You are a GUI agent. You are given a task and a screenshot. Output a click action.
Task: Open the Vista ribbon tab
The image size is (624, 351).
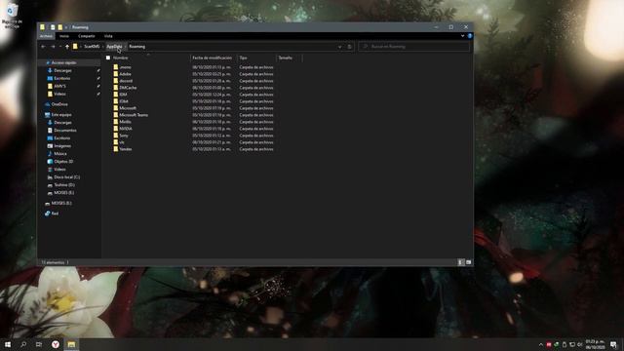tap(108, 36)
